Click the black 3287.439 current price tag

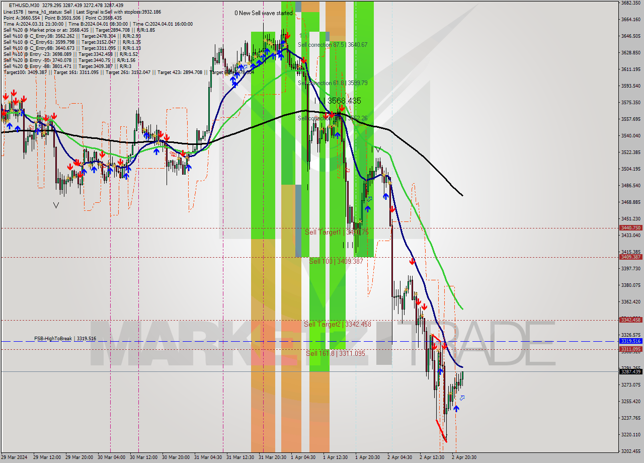pos(631,372)
